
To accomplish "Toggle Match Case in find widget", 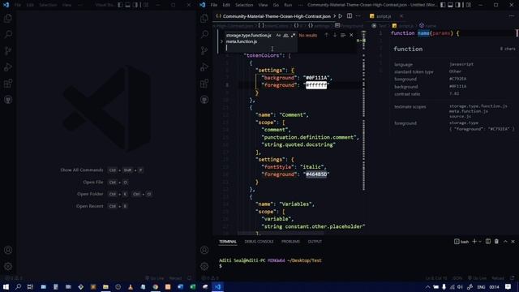I will (x=278, y=35).
